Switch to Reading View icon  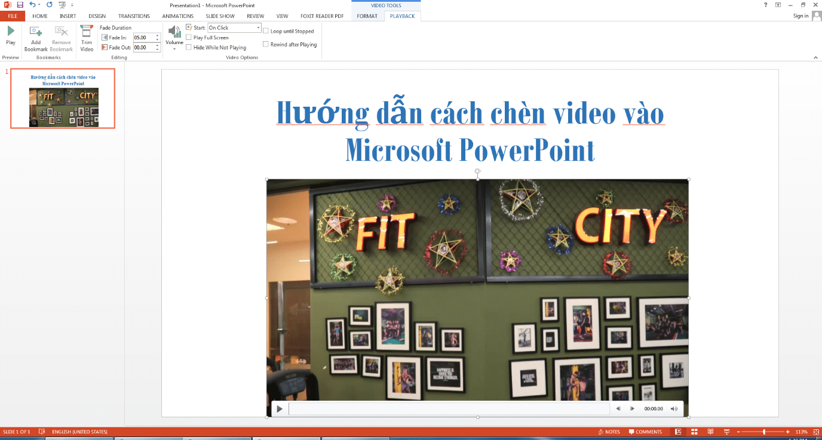(x=710, y=432)
